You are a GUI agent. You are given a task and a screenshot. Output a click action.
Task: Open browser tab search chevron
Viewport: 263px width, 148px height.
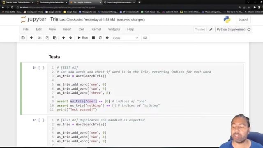pyautogui.click(x=248, y=2)
